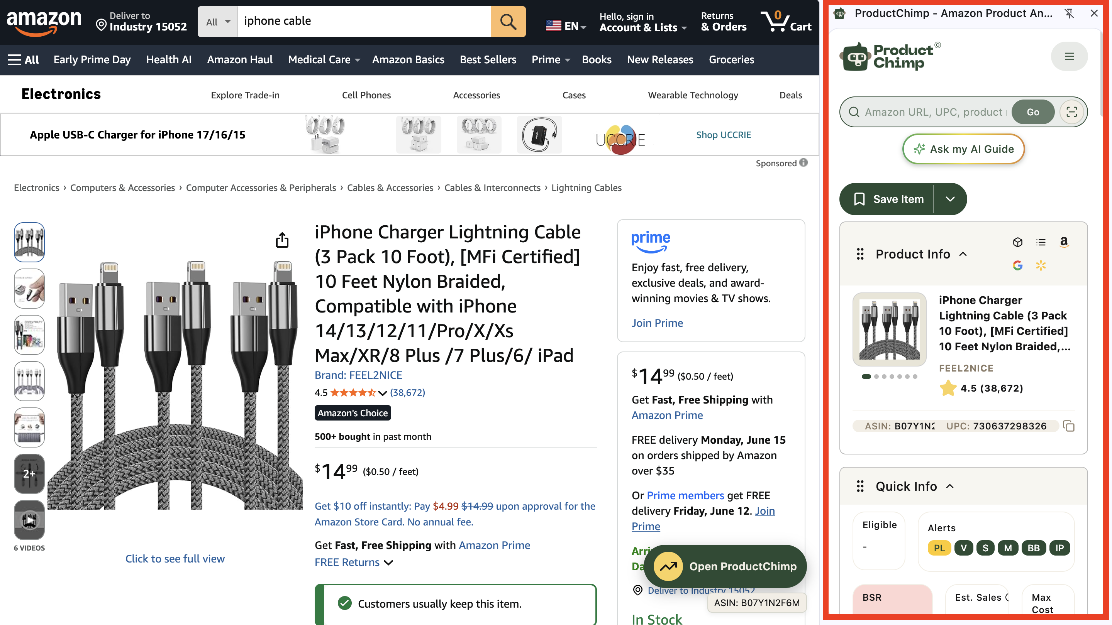
Task: Open the Best Sellers menu item
Action: click(488, 59)
